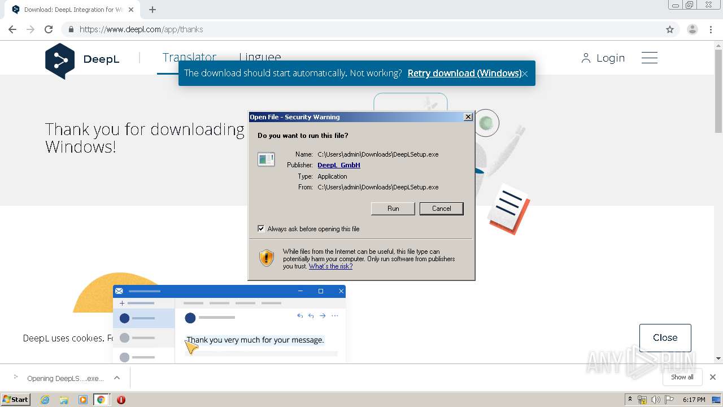Close the Chrome downloads bar
This screenshot has width=723, height=407.
(713, 377)
